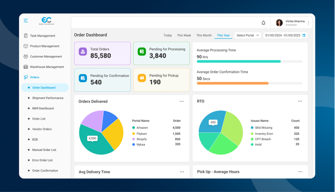Open Order Confirmation page
This screenshot has height=192, width=335.
click(x=45, y=170)
